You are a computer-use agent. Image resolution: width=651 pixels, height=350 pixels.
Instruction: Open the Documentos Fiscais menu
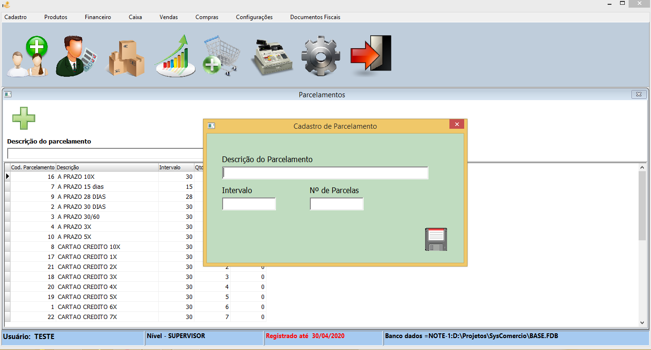coord(315,17)
